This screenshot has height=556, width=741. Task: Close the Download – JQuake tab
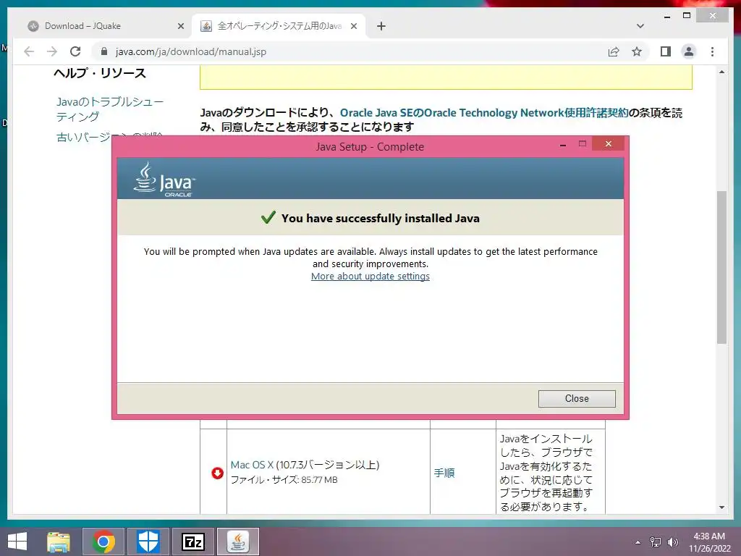180,26
